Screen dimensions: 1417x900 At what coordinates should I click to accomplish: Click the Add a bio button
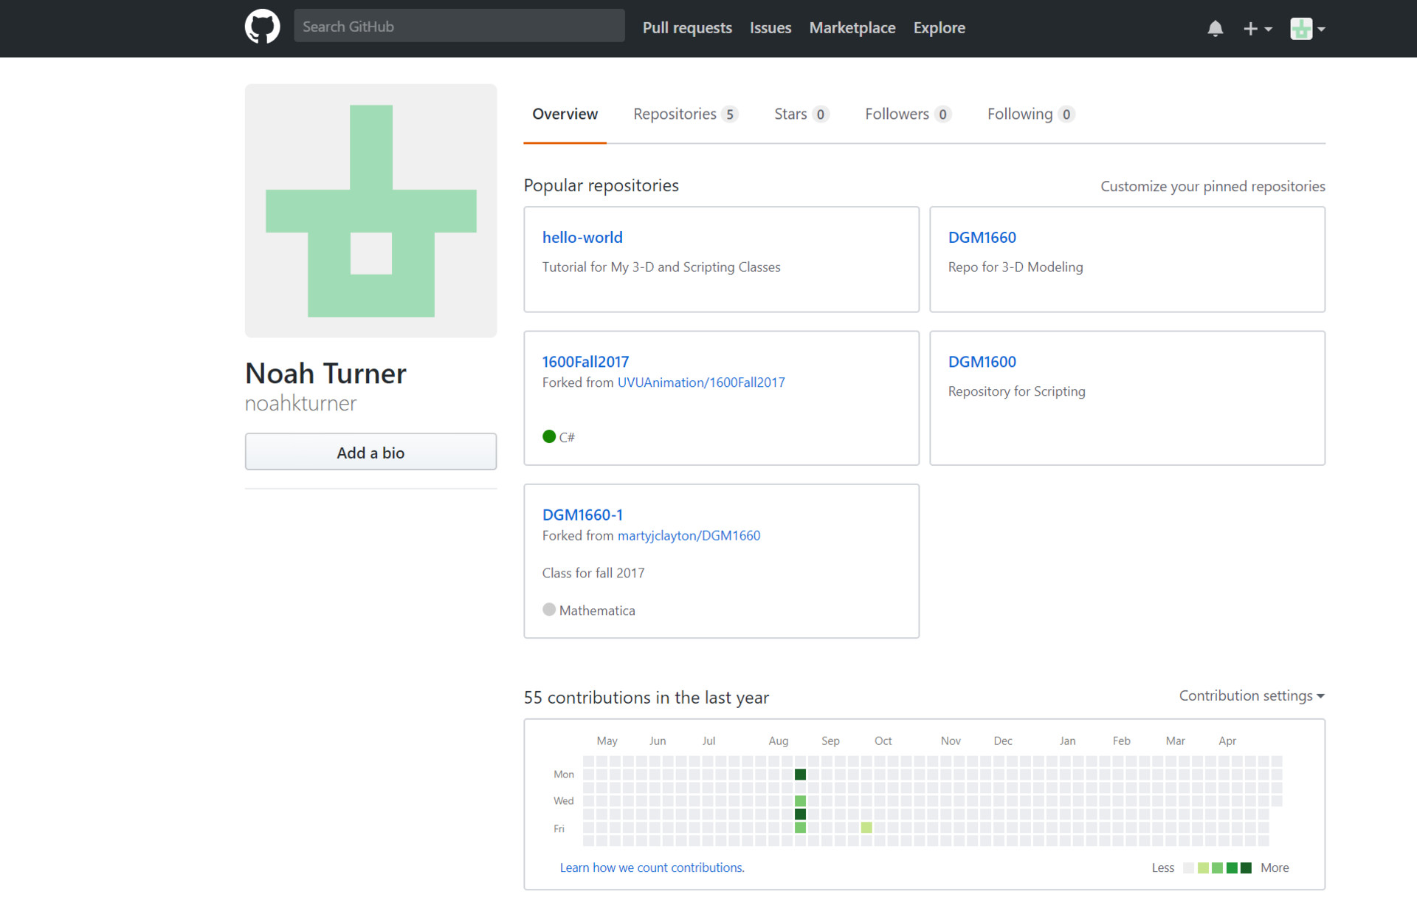click(370, 452)
